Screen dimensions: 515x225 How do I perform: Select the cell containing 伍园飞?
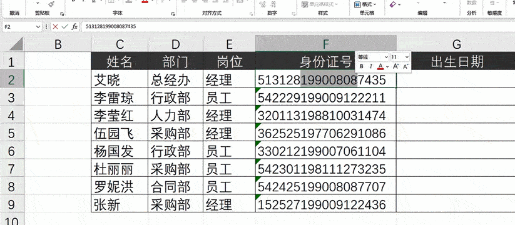[120, 132]
